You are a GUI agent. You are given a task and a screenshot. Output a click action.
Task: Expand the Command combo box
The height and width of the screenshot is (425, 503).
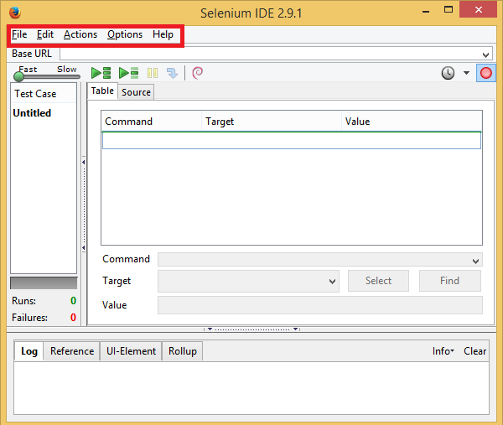pyautogui.click(x=476, y=261)
